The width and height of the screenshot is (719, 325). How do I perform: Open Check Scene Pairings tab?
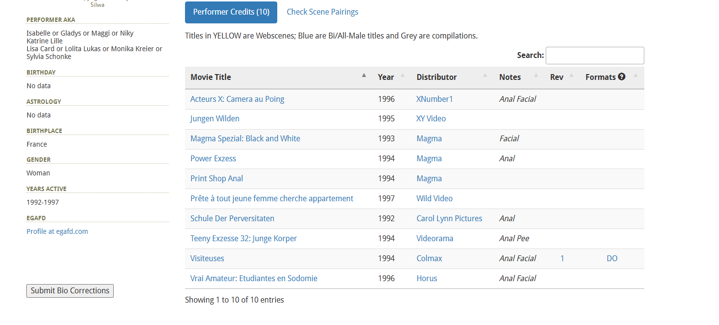point(322,12)
